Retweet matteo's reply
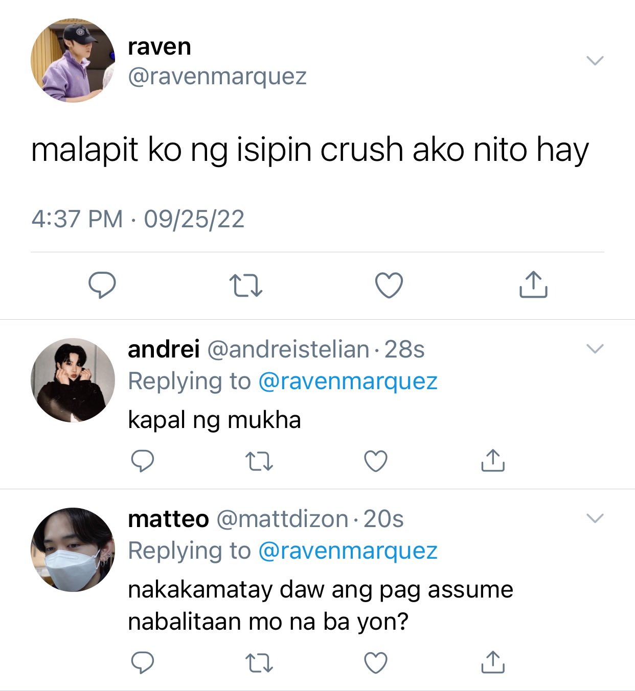The image size is (635, 691). coord(259,663)
